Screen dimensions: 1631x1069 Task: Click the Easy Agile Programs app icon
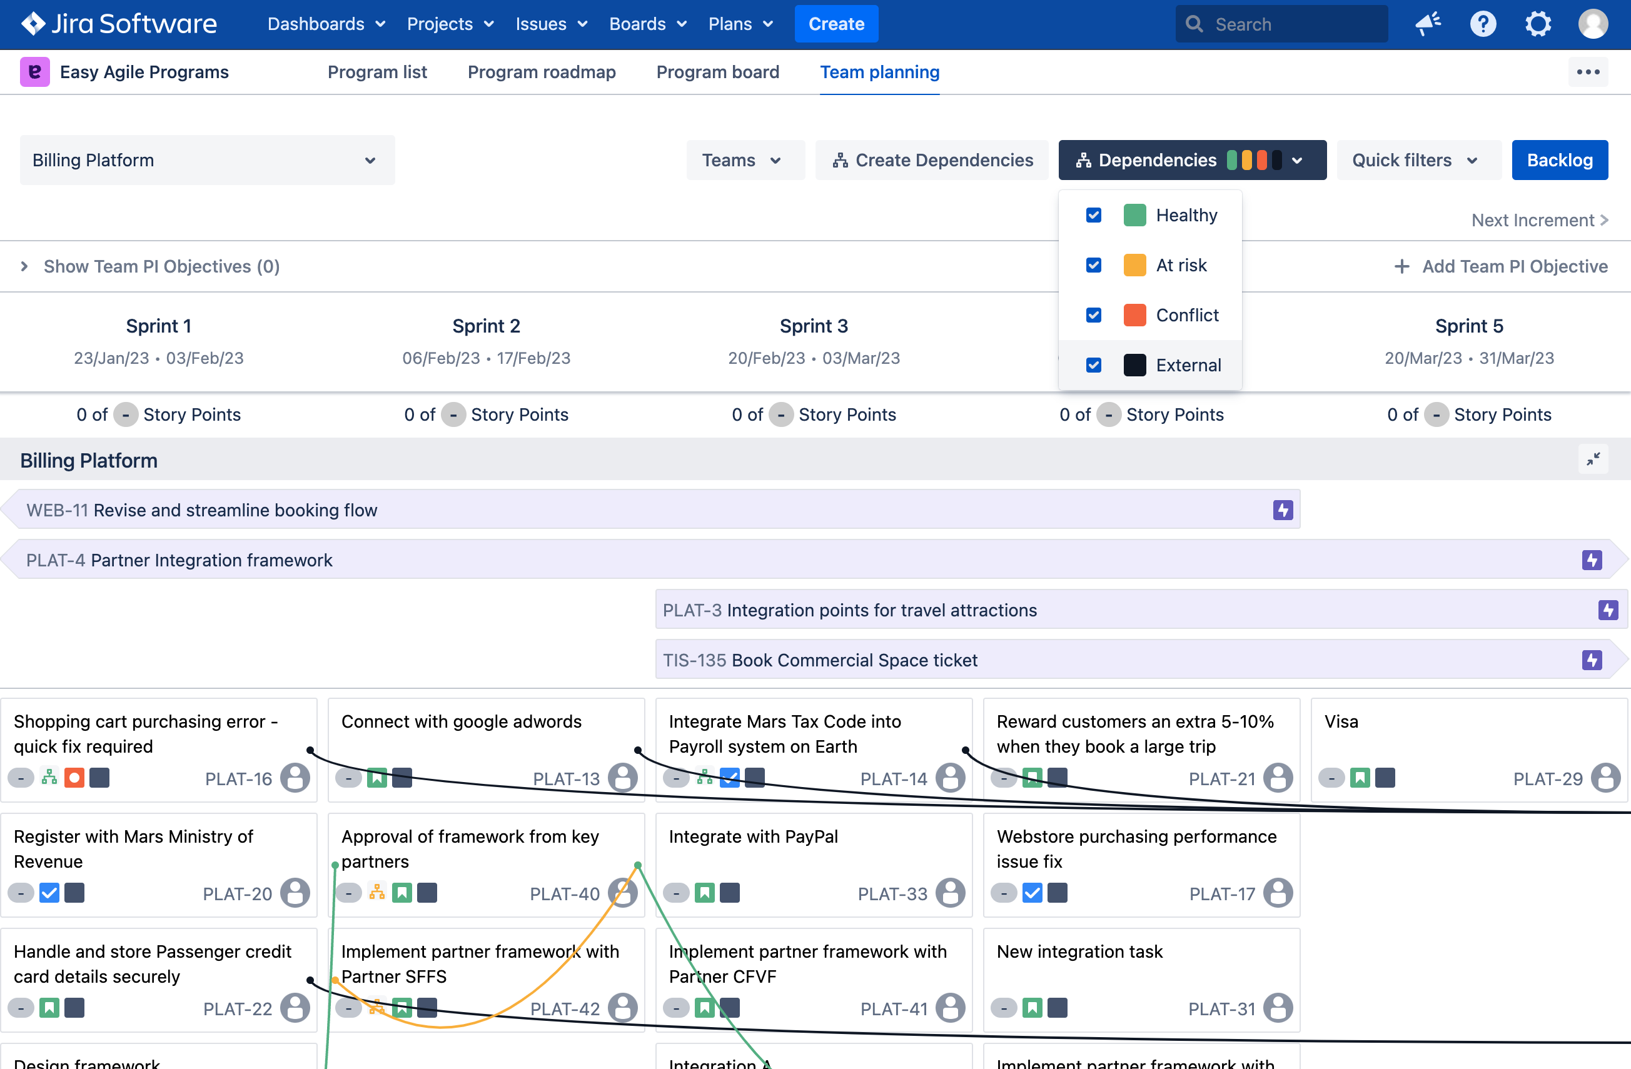(35, 72)
